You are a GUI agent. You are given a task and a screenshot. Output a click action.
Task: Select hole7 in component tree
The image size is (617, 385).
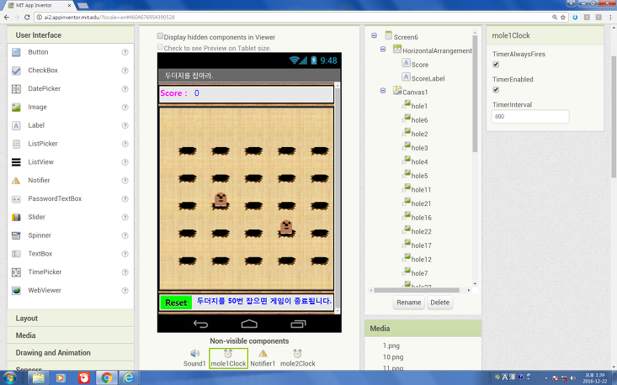(419, 273)
